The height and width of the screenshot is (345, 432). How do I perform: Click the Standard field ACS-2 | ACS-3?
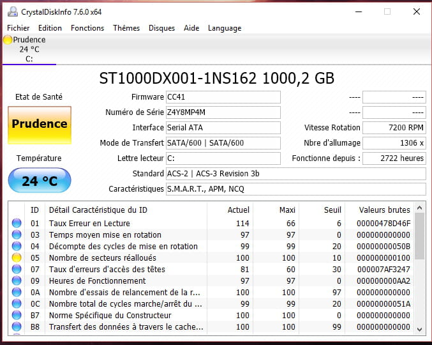296,174
